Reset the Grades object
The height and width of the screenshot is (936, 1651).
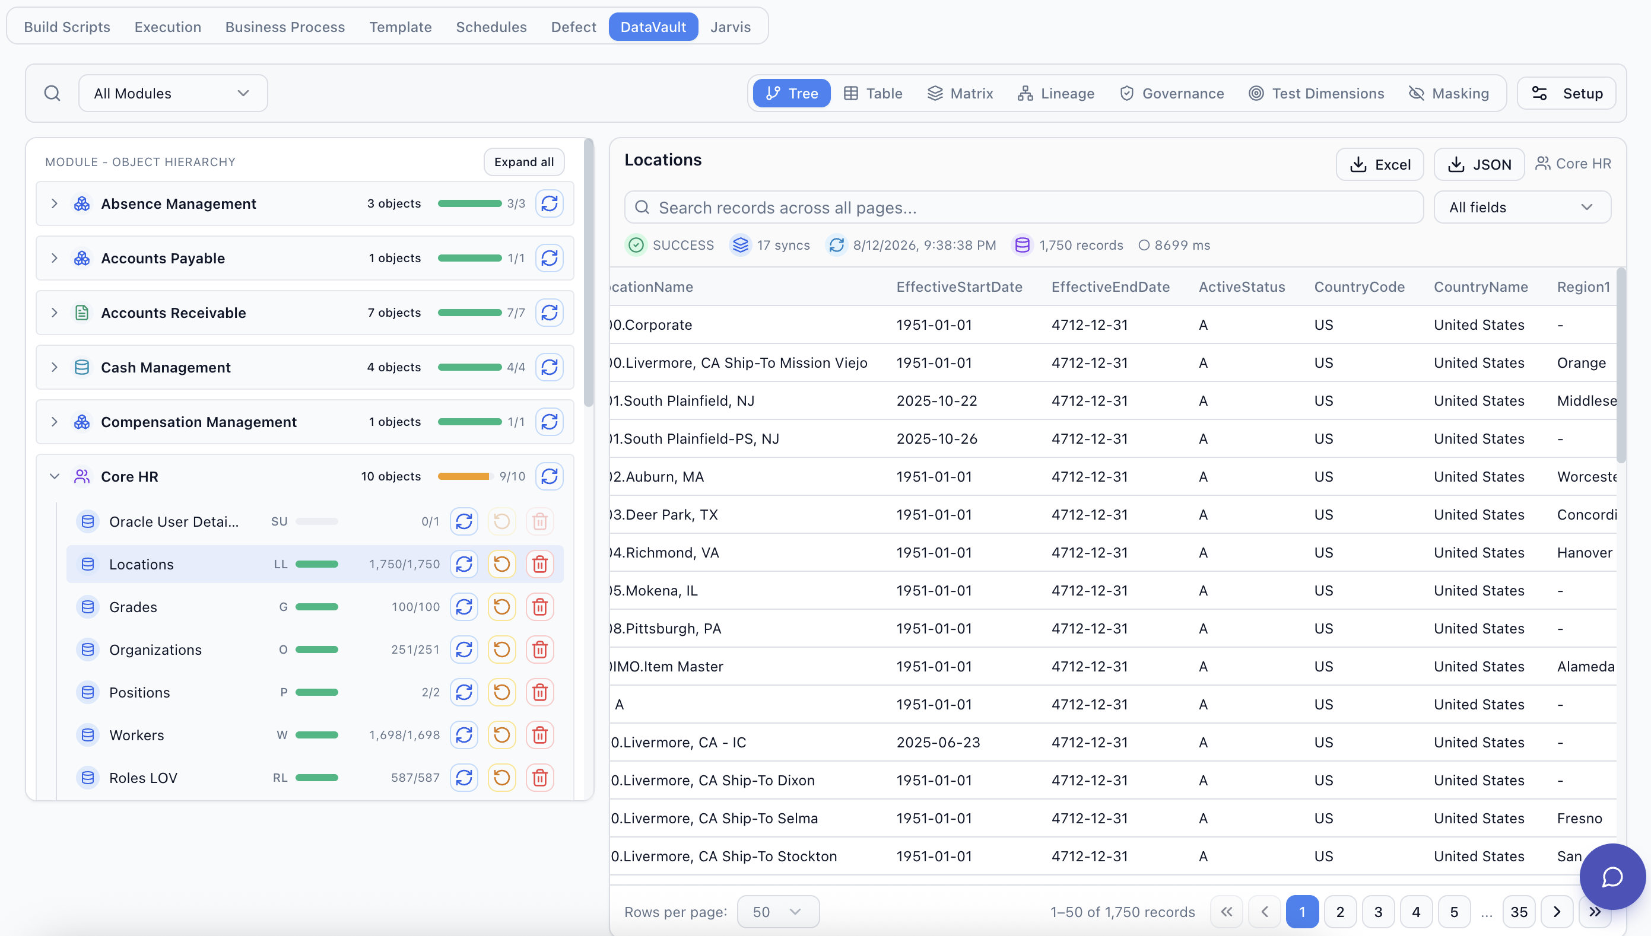click(501, 607)
